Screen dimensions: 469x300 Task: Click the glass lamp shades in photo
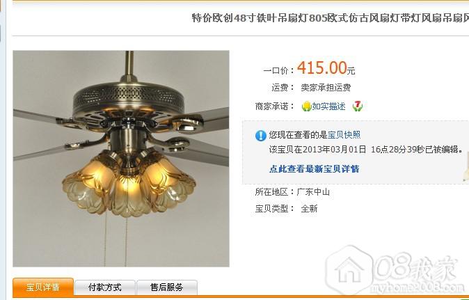click(129, 184)
